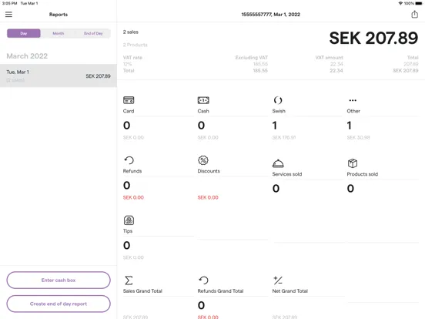Screen dimensions: 425x319
Task: Switch to the Day tab
Action: [x=24, y=33]
